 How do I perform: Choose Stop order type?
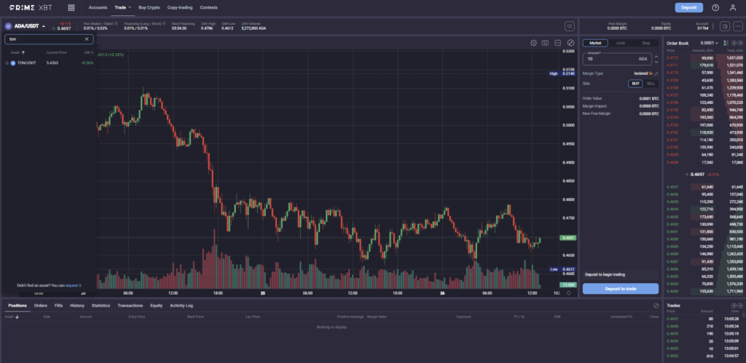[646, 43]
